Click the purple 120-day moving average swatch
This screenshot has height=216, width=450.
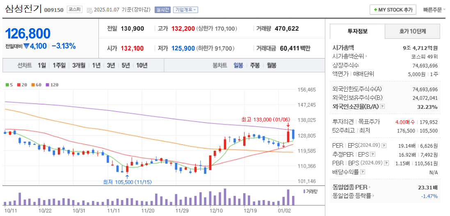click(47, 85)
